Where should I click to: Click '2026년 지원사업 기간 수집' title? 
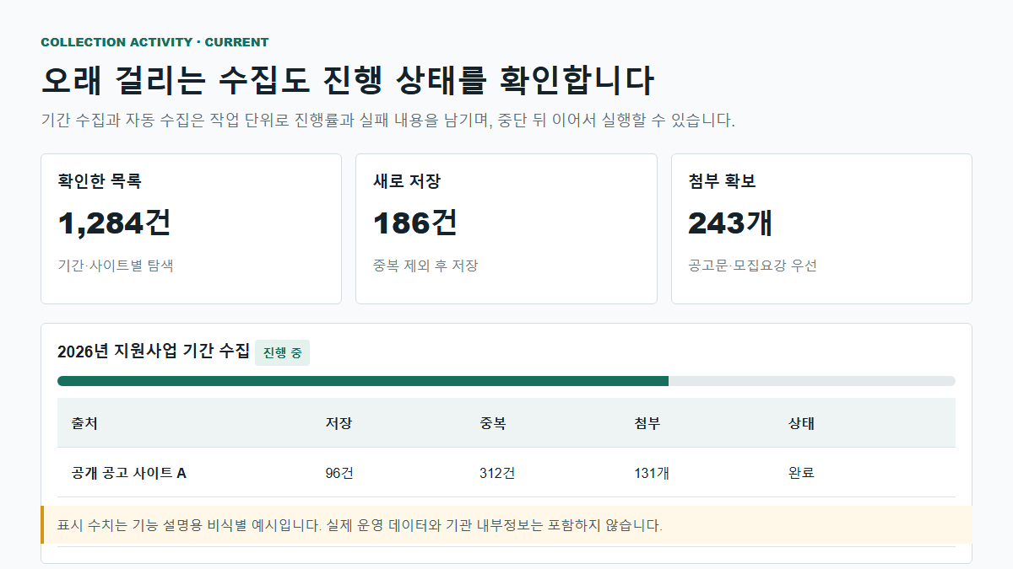[154, 352]
